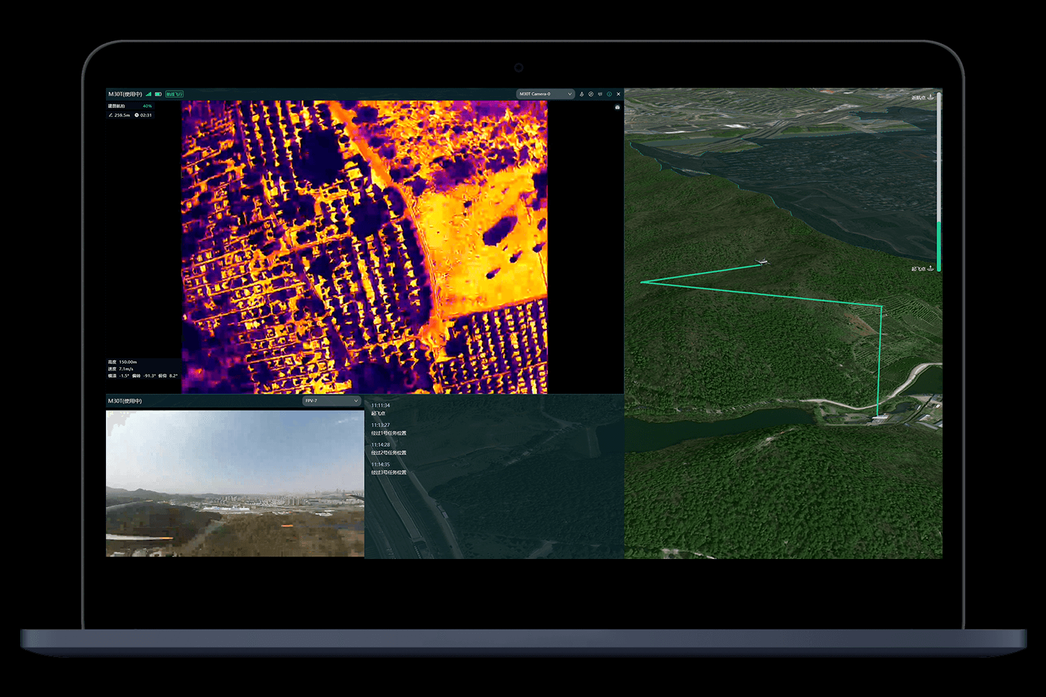Expand the FPV-7 camera source dropdown
The height and width of the screenshot is (697, 1046).
pos(331,401)
